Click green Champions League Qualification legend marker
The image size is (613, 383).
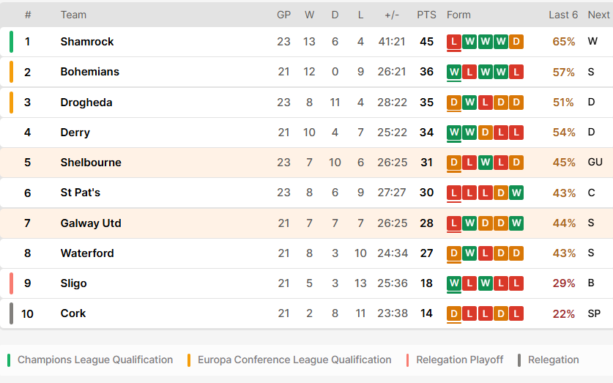coord(9,360)
